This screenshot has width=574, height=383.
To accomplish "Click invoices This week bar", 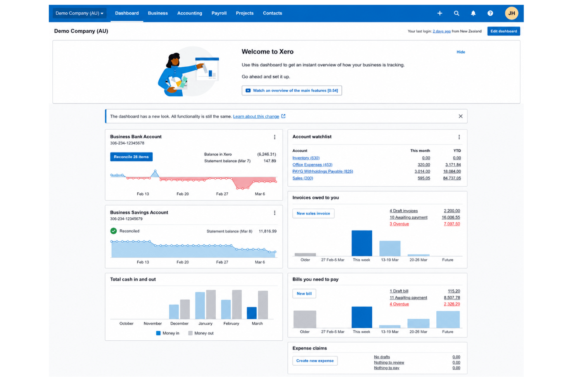I will click(x=362, y=243).
